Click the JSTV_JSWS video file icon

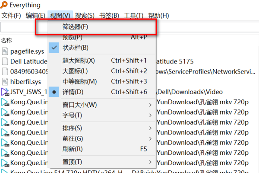pos(5,92)
